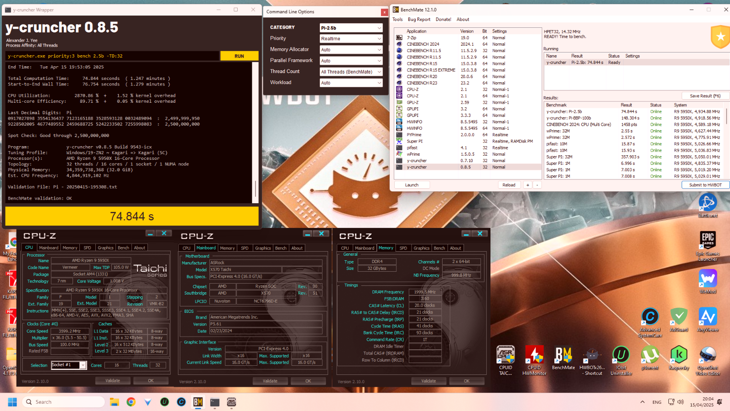The width and height of the screenshot is (730, 411).
Task: Select CINEBENCH R23 in application list
Action: pyautogui.click(x=468, y=83)
